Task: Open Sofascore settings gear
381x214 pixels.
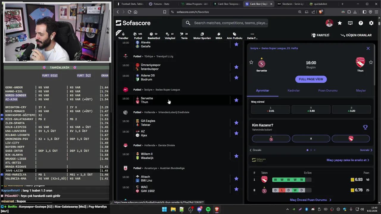Action: [371, 23]
